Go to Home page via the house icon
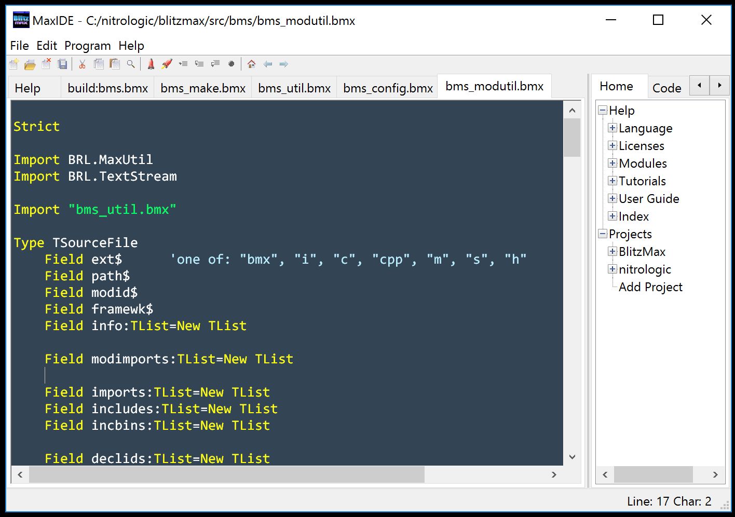This screenshot has height=517, width=735. [251, 63]
